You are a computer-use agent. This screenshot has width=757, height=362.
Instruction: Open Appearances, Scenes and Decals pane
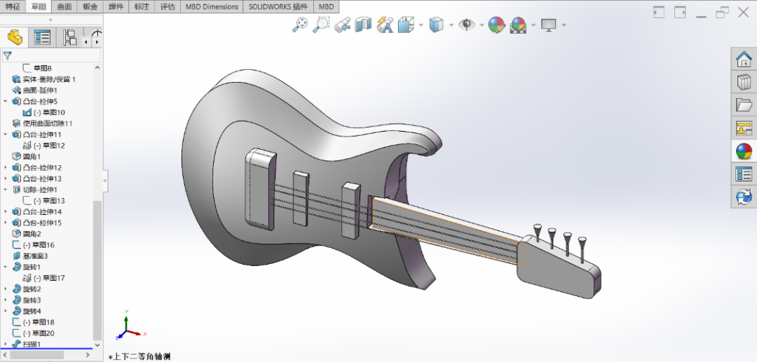(744, 151)
